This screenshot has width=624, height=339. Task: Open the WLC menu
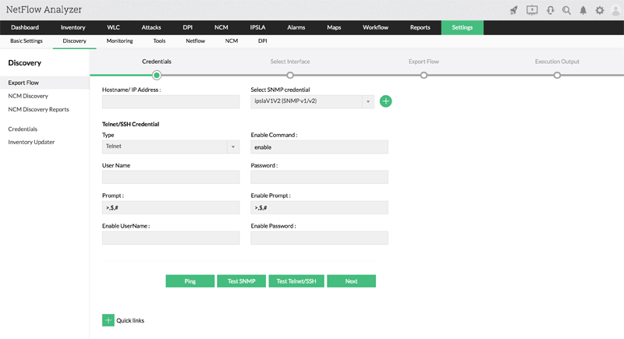(113, 27)
